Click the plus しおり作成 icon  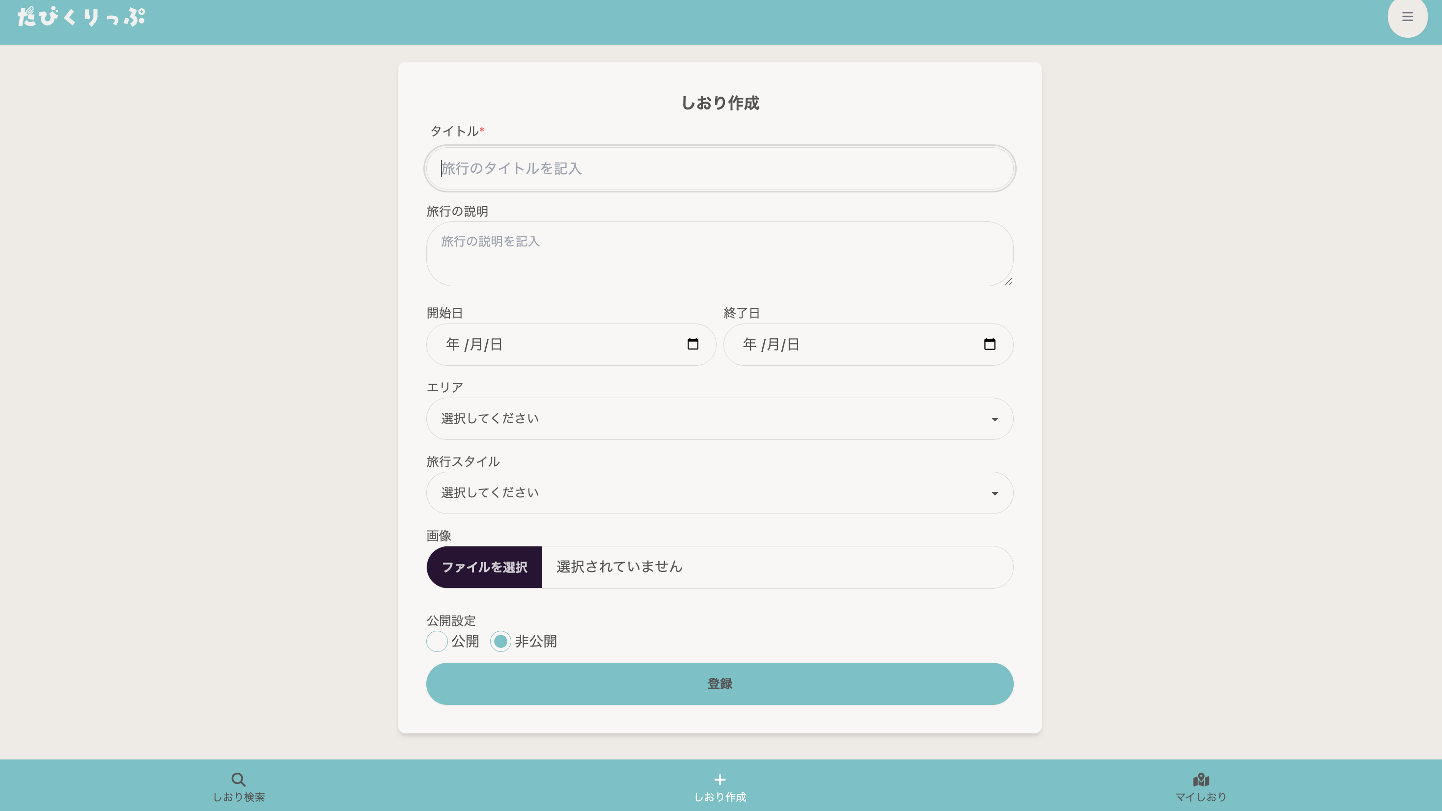[720, 779]
